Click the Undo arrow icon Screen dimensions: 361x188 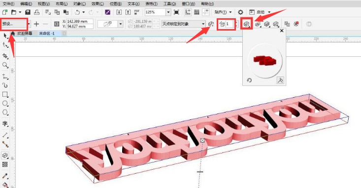click(x=77, y=12)
